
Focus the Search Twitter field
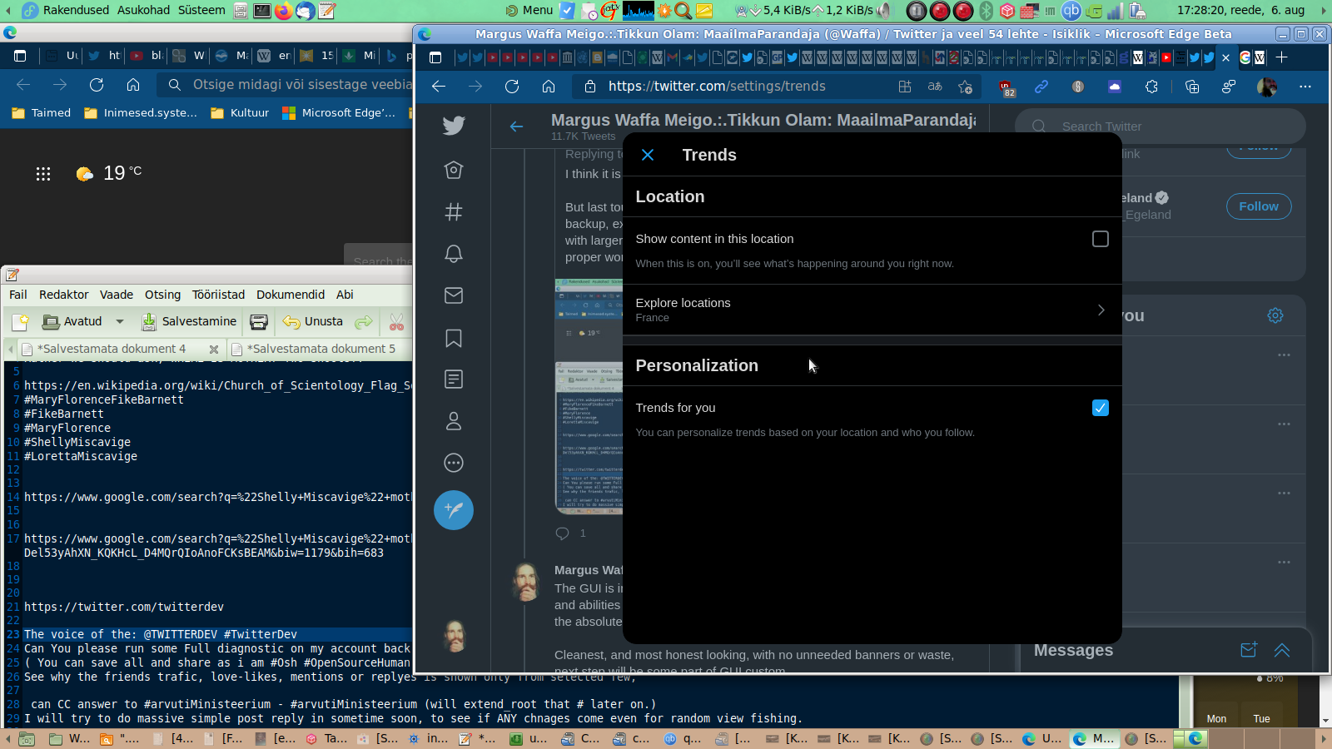pos(1160,126)
